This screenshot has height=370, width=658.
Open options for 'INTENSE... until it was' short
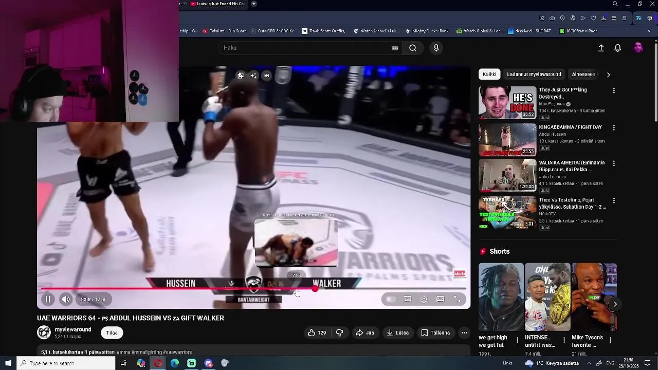click(564, 340)
